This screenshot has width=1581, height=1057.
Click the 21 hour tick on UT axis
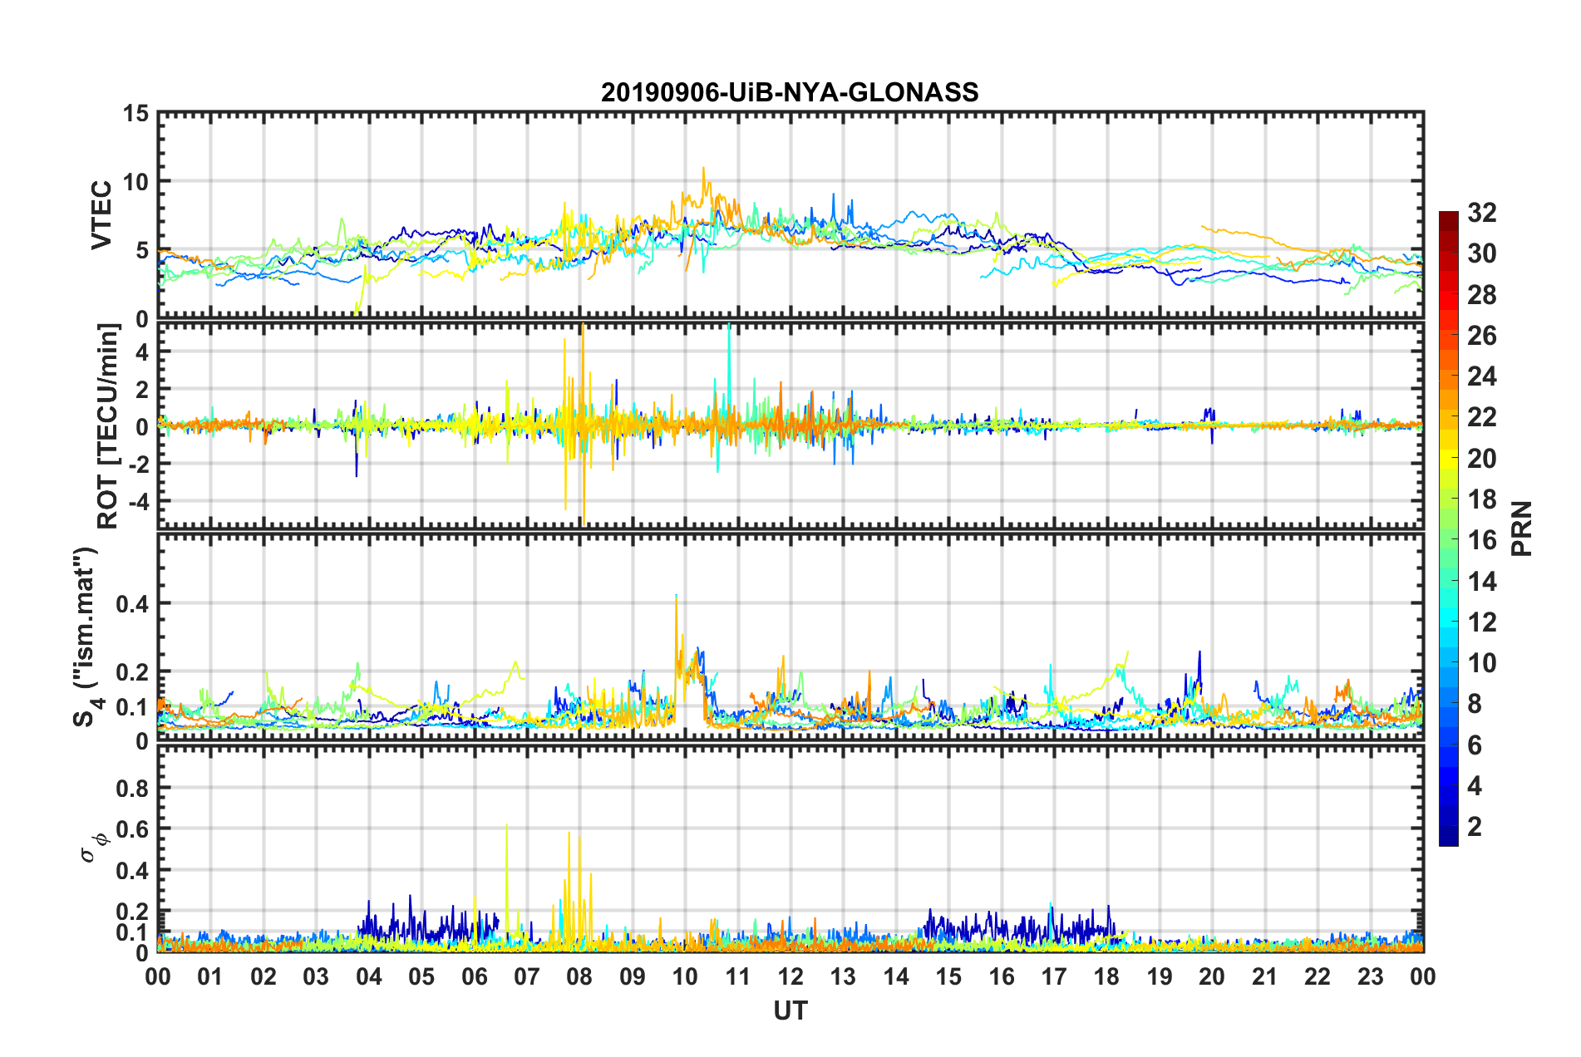(x=1265, y=977)
